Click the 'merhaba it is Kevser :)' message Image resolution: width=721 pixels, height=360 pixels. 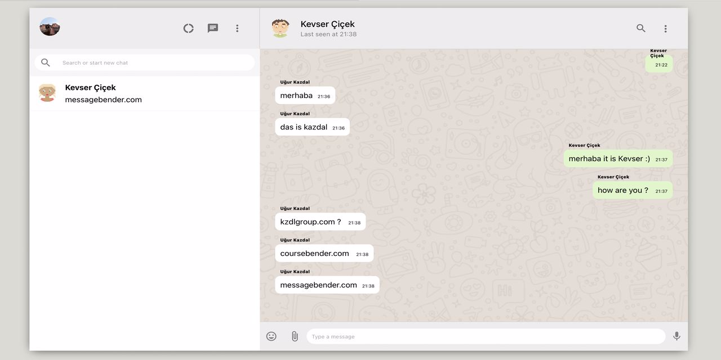(617, 158)
